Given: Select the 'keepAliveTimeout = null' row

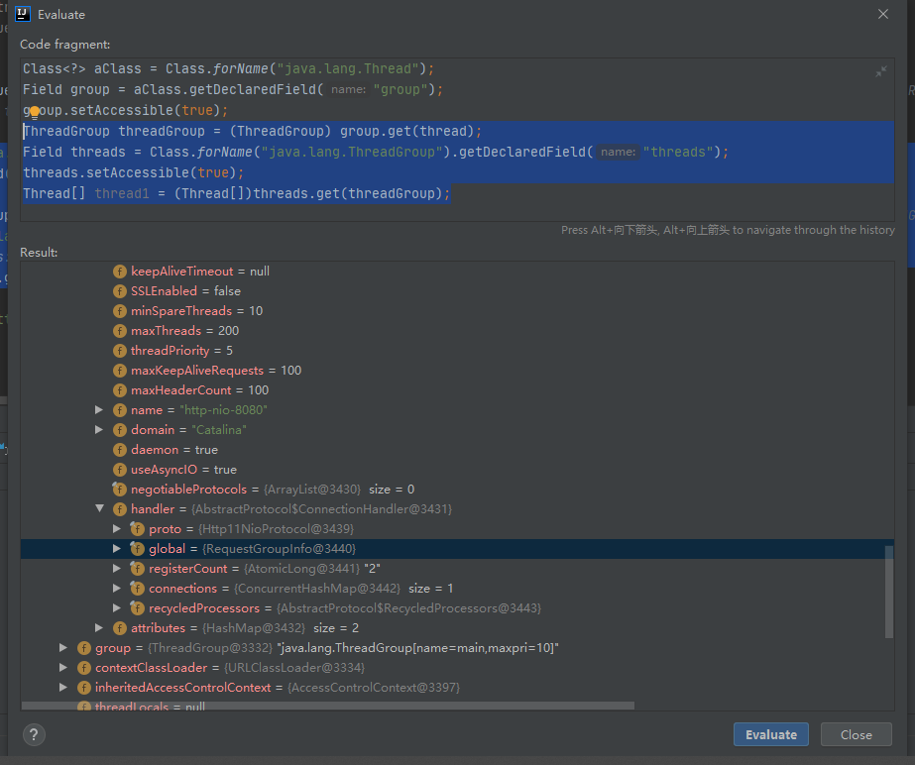Looking at the screenshot, I should [458, 272].
